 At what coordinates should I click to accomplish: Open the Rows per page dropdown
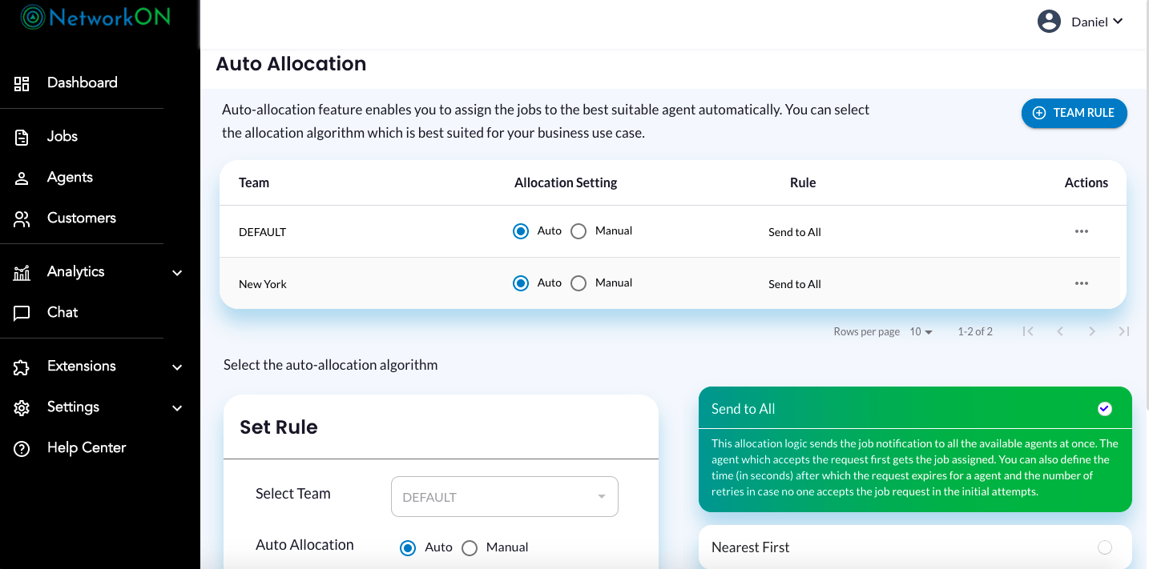pyautogui.click(x=921, y=331)
